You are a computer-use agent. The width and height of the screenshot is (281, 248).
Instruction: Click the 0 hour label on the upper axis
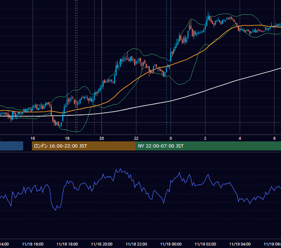click(x=171, y=138)
